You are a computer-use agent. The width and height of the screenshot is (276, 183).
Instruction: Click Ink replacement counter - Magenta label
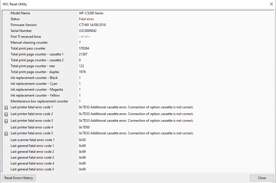coord(37,90)
